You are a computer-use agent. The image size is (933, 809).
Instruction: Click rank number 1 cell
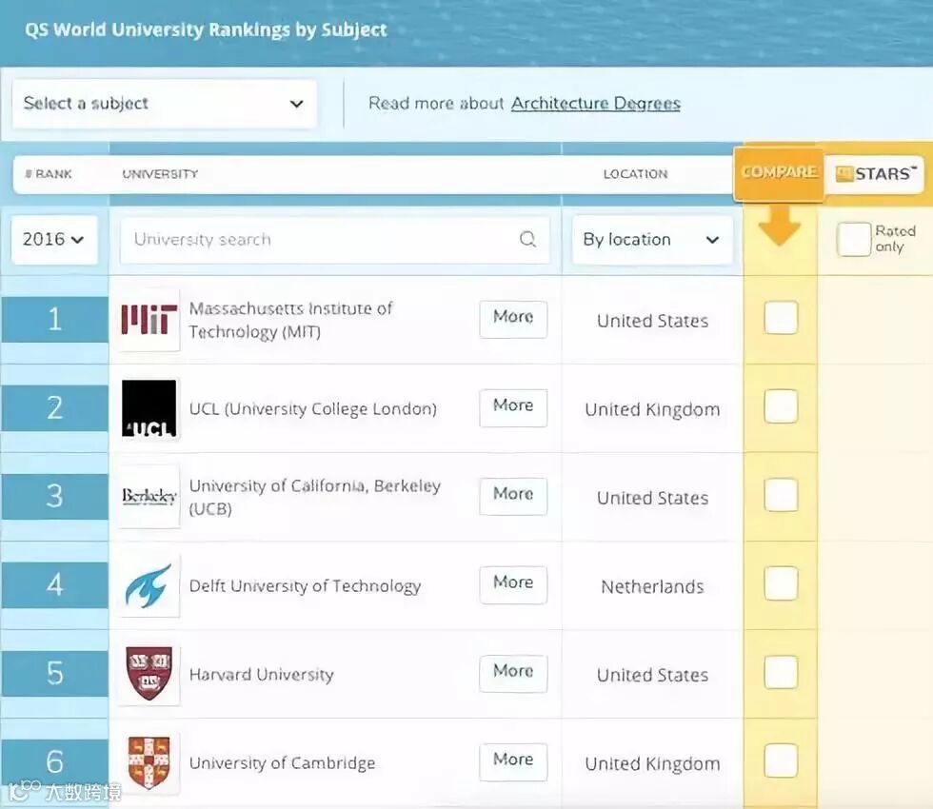[54, 320]
